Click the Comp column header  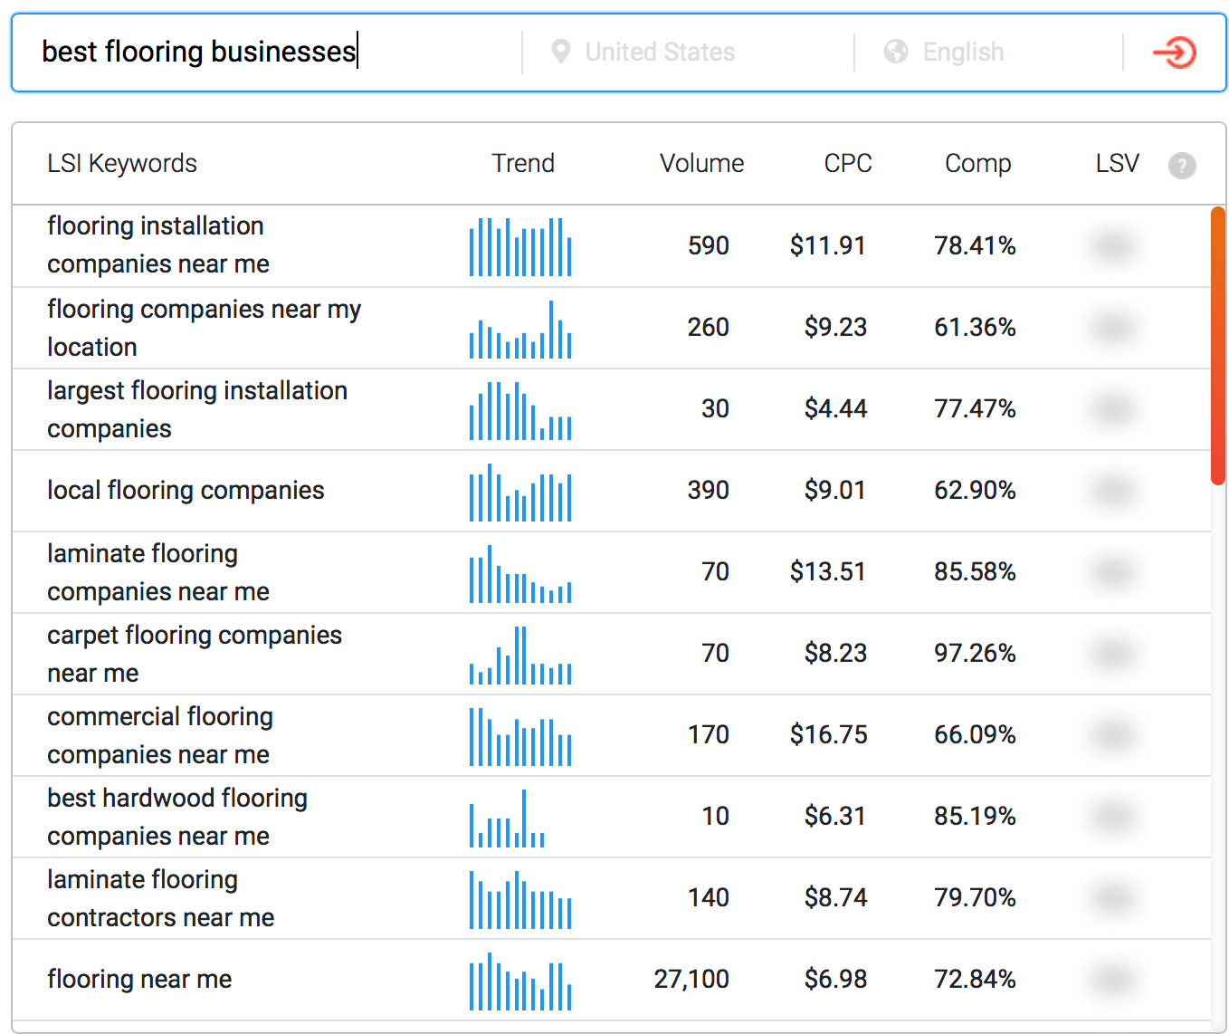[977, 164]
